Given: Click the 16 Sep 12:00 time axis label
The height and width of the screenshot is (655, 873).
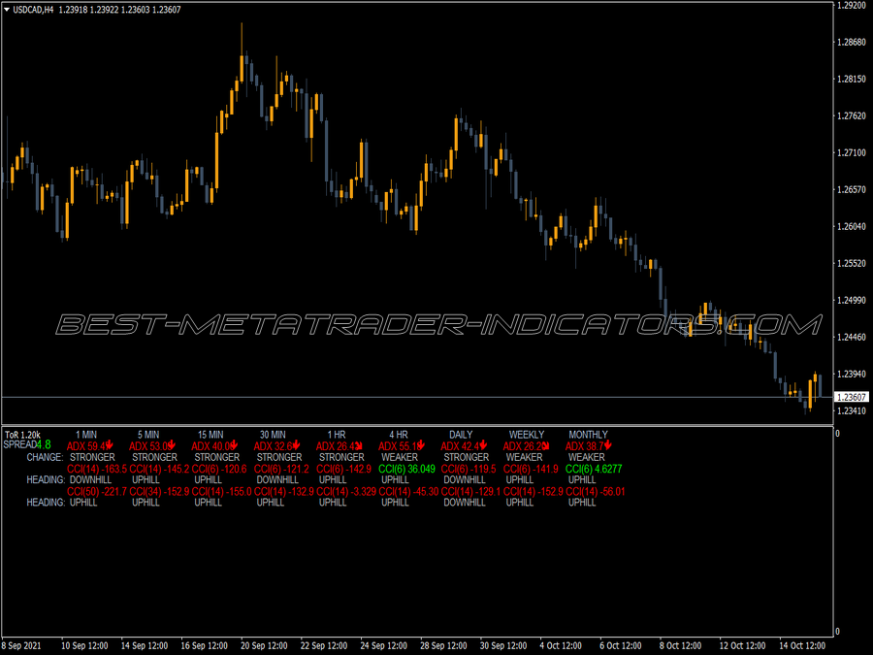Looking at the screenshot, I should click(x=205, y=645).
